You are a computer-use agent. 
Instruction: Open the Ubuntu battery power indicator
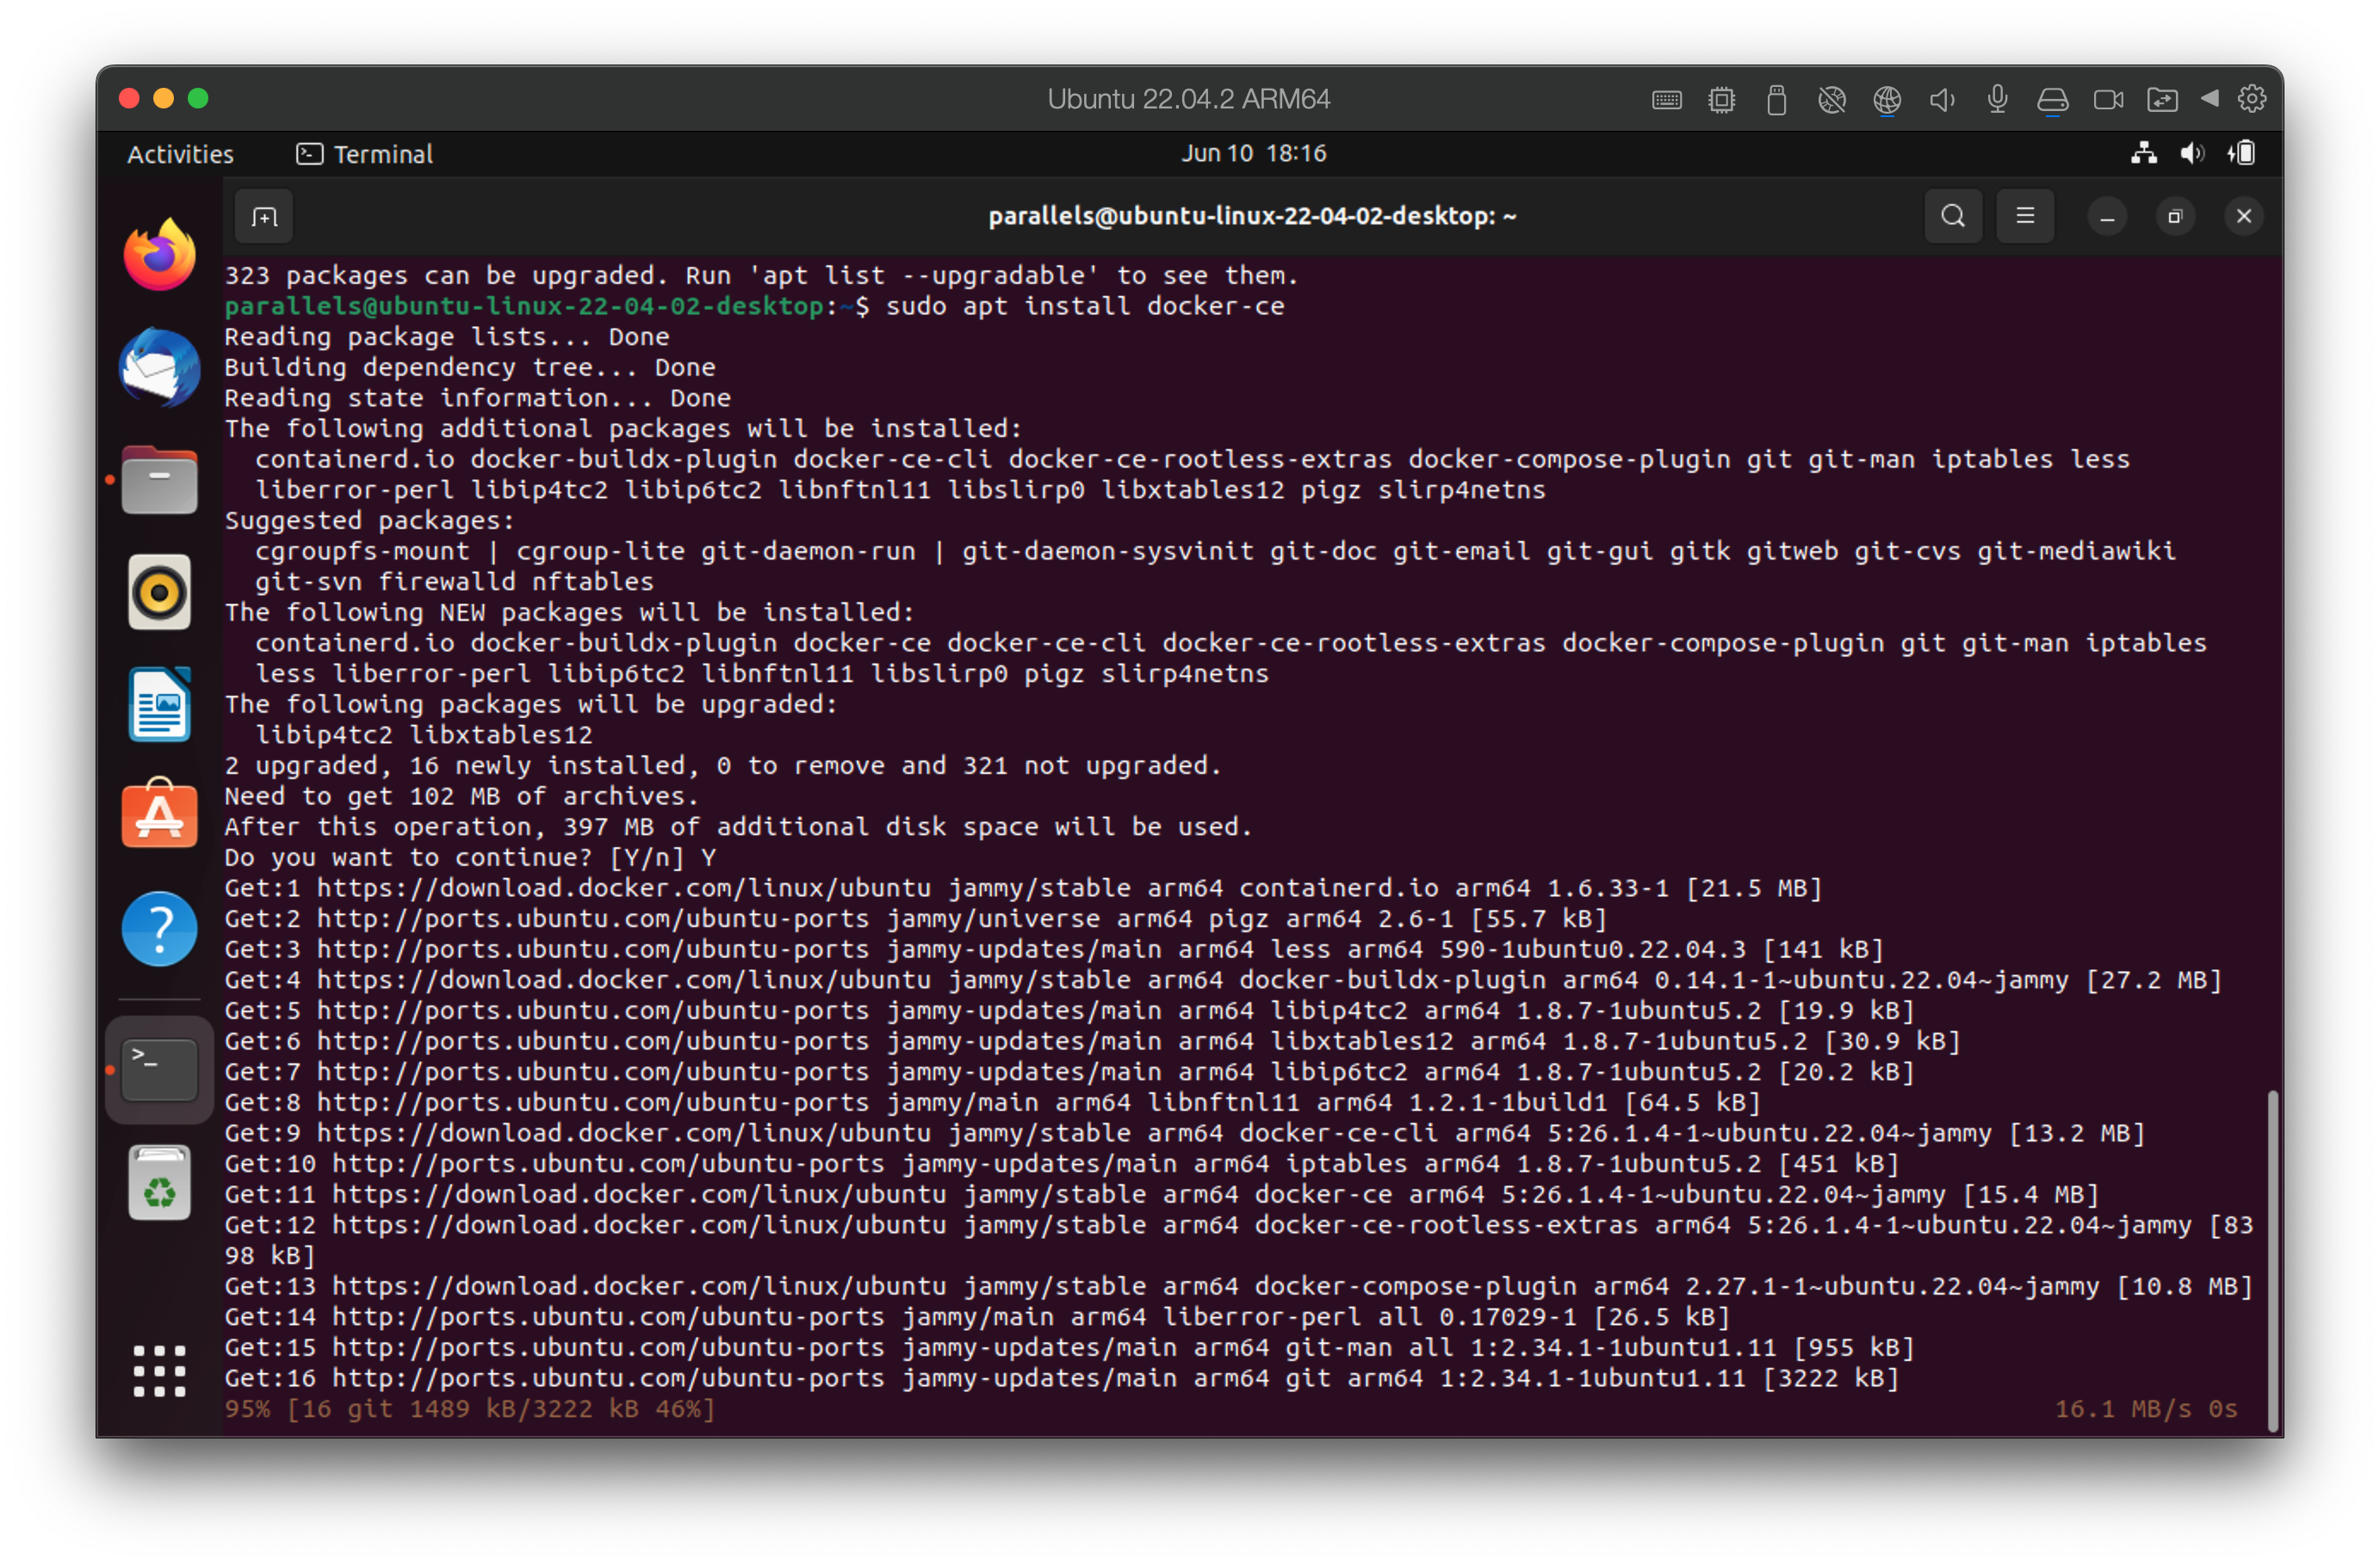pyautogui.click(x=2241, y=153)
